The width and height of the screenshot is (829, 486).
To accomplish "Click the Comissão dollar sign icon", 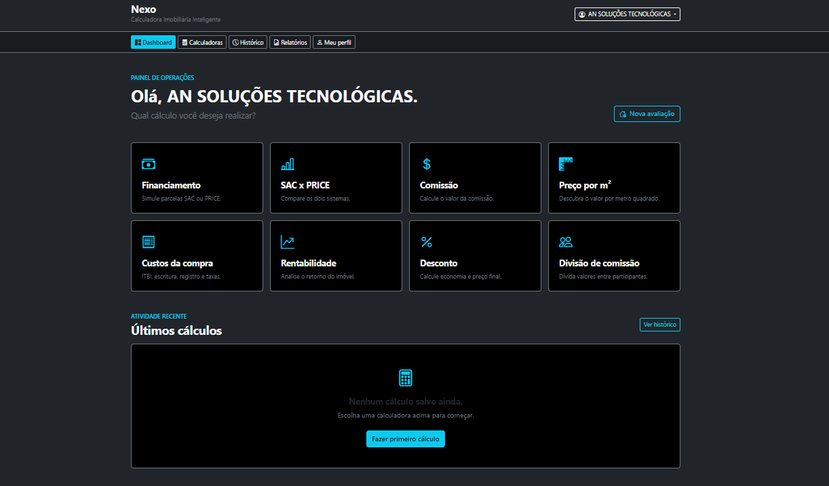I will pos(427,164).
